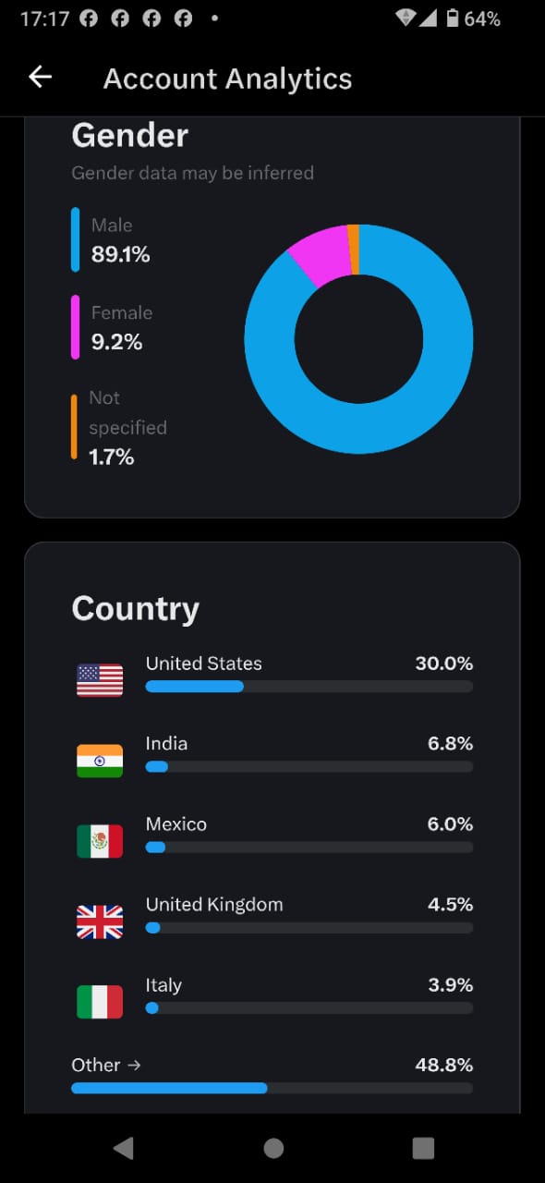Screen dimensions: 545x1183
Task: Tap the Italy flag icon
Action: pos(100,1002)
